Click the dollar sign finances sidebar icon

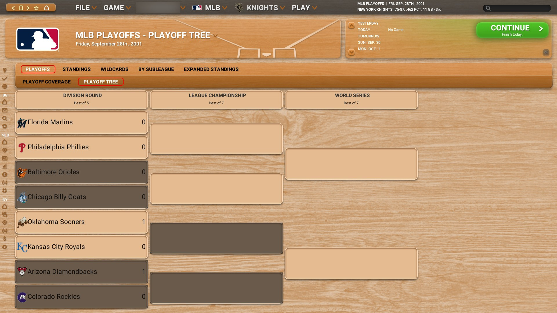tap(5, 239)
